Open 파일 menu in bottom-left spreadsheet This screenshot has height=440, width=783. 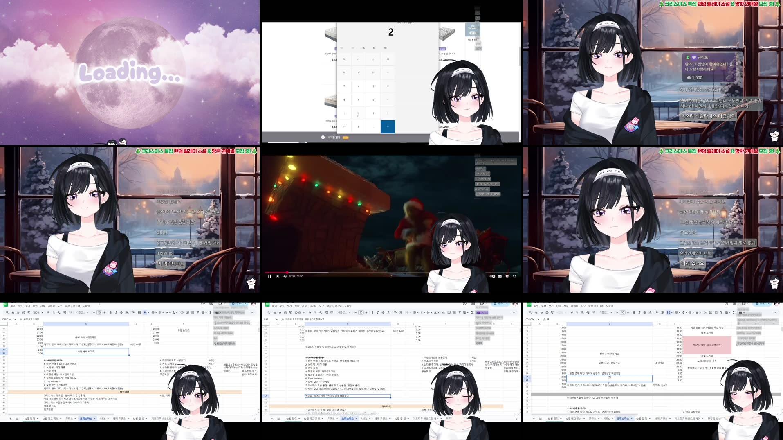(13, 306)
